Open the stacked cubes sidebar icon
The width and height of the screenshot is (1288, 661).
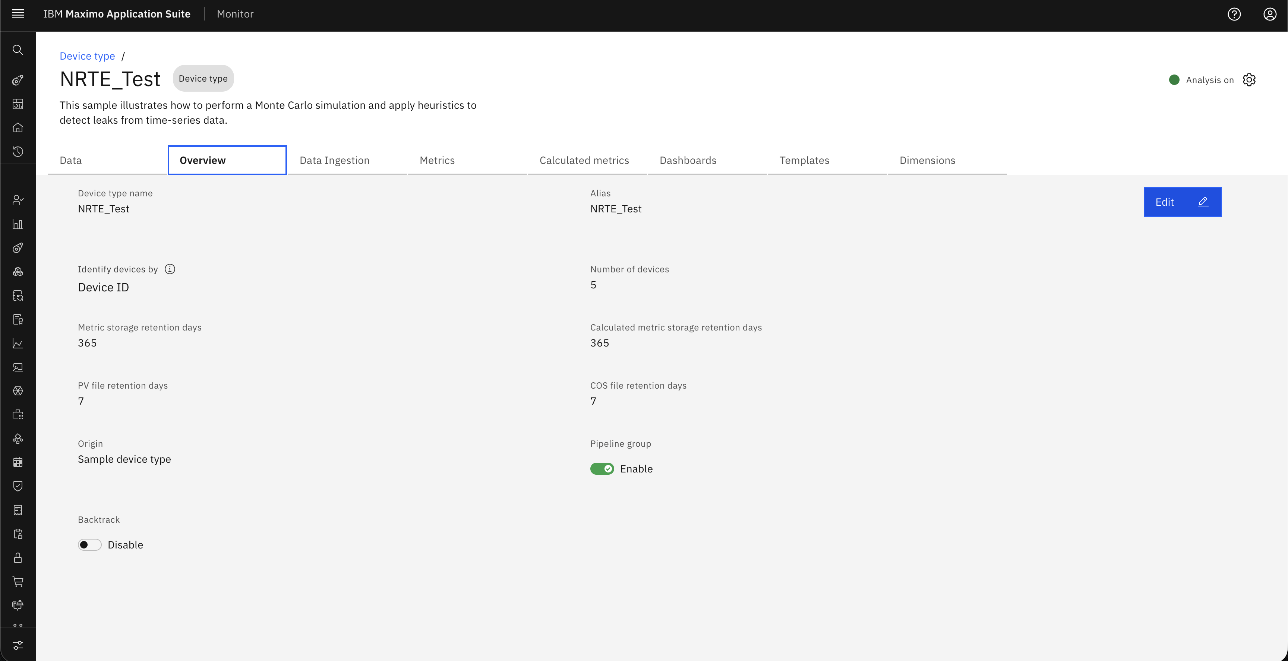click(x=18, y=272)
